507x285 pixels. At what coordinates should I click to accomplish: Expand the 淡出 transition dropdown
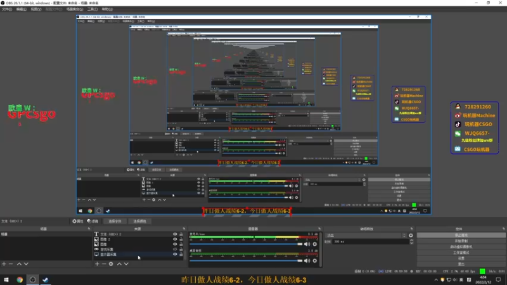pos(366,235)
